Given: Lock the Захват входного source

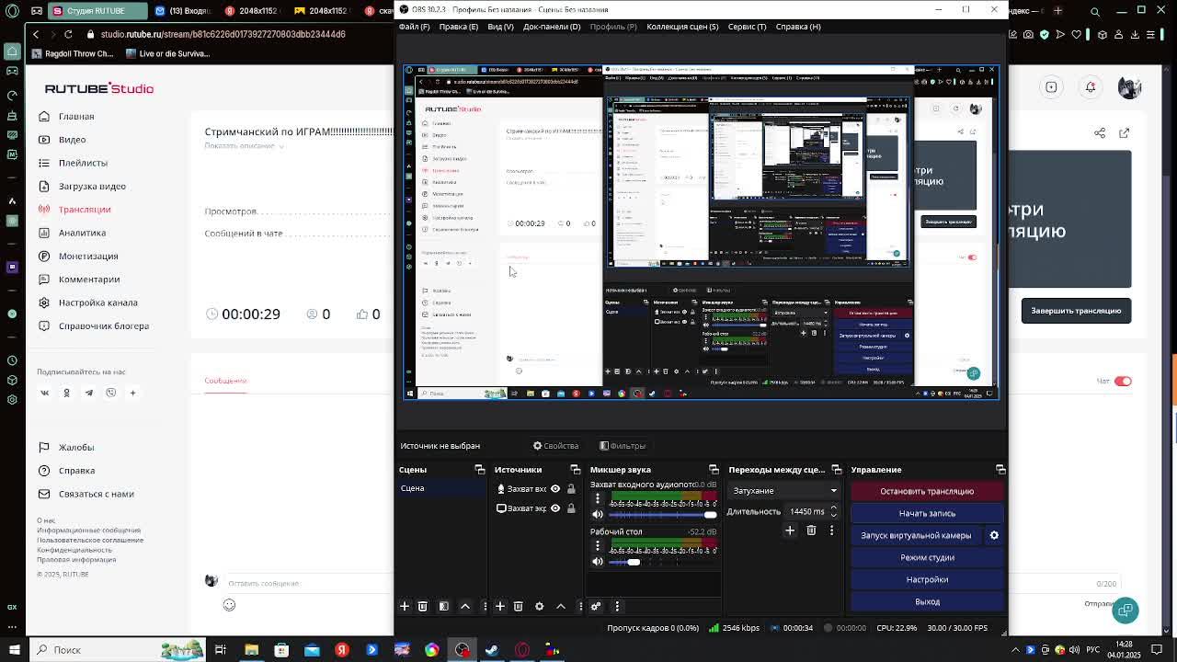Looking at the screenshot, I should click(571, 489).
